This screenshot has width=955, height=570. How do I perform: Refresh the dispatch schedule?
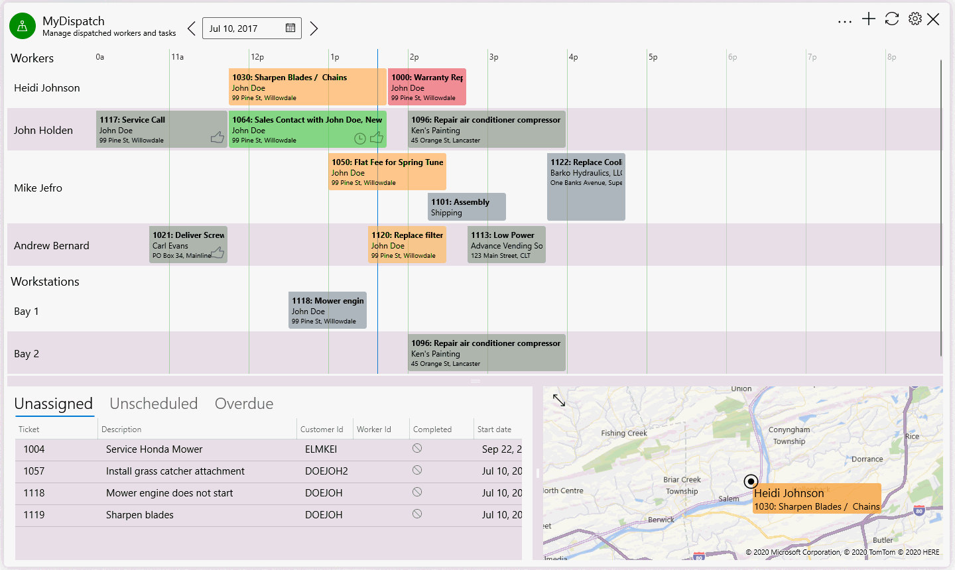pos(892,19)
